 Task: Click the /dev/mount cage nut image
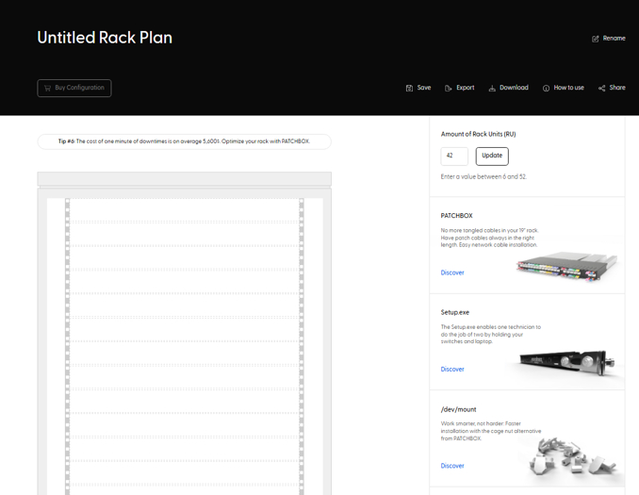pyautogui.click(x=568, y=457)
